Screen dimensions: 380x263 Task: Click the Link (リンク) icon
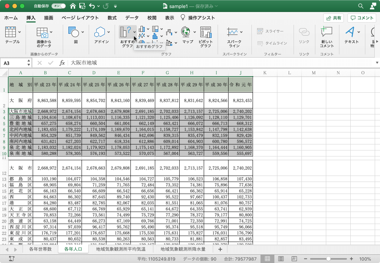(x=304, y=32)
